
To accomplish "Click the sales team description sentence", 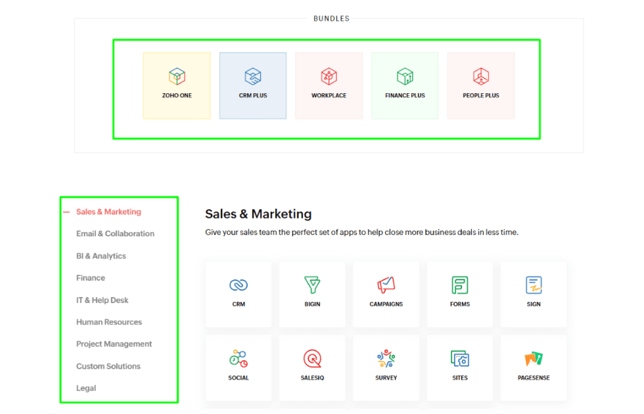I will tap(362, 232).
